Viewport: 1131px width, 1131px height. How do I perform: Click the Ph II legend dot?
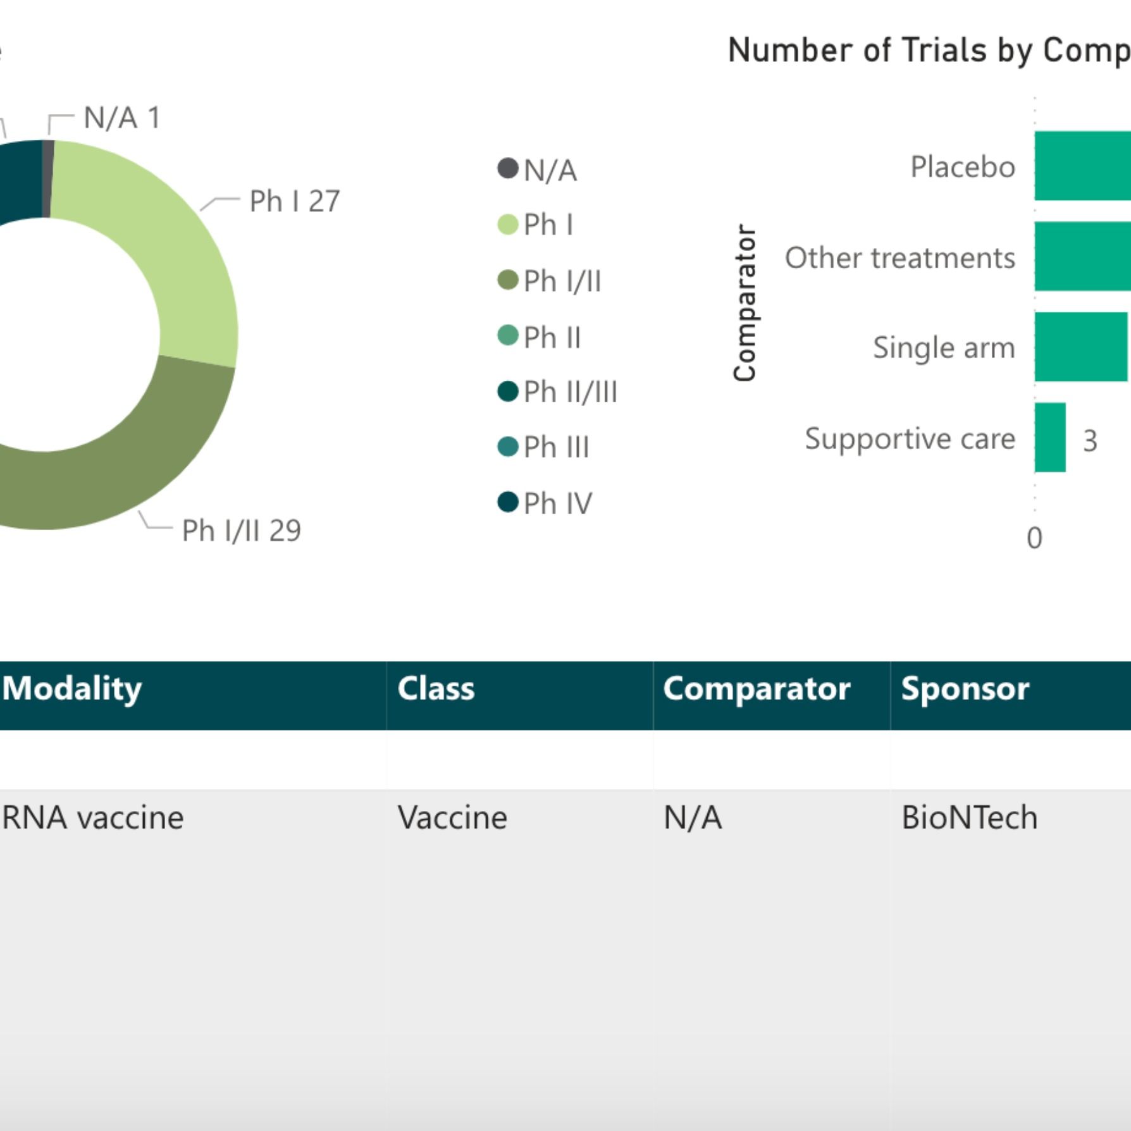(508, 335)
